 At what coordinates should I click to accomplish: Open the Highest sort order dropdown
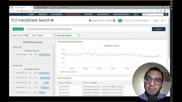click(x=45, y=35)
